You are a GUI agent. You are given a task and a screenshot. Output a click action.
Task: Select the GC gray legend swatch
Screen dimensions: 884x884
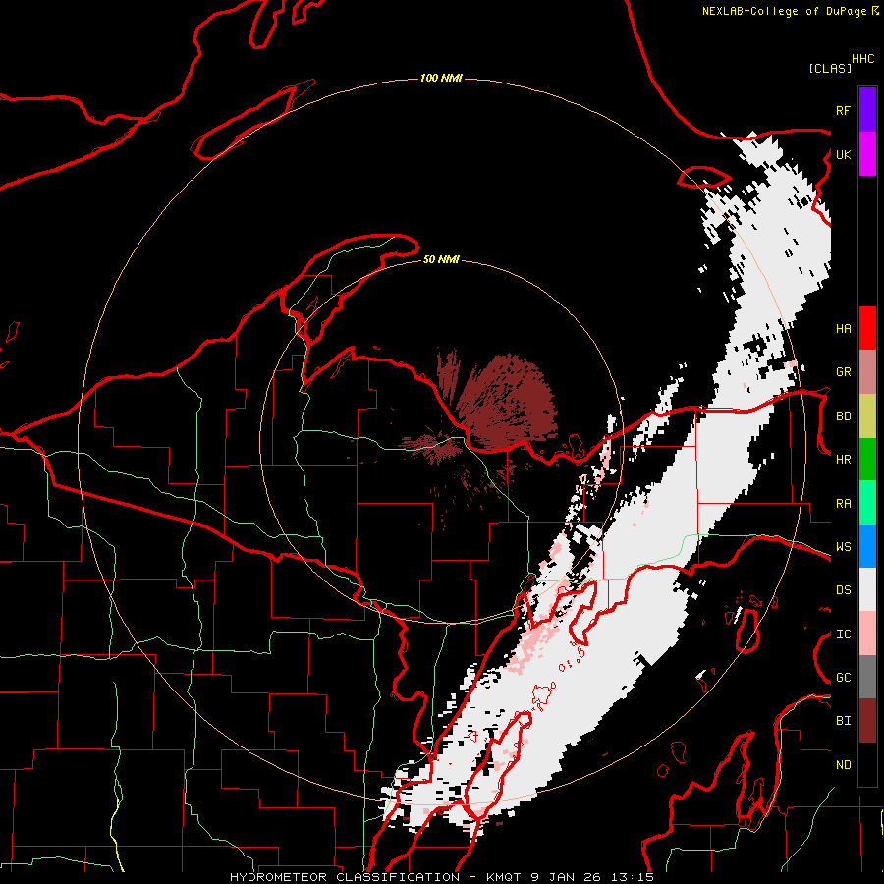(867, 677)
